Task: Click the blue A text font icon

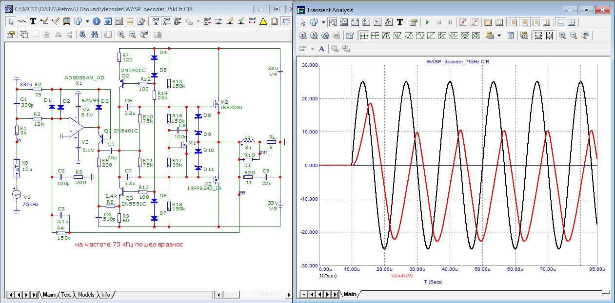Action: (x=321, y=48)
